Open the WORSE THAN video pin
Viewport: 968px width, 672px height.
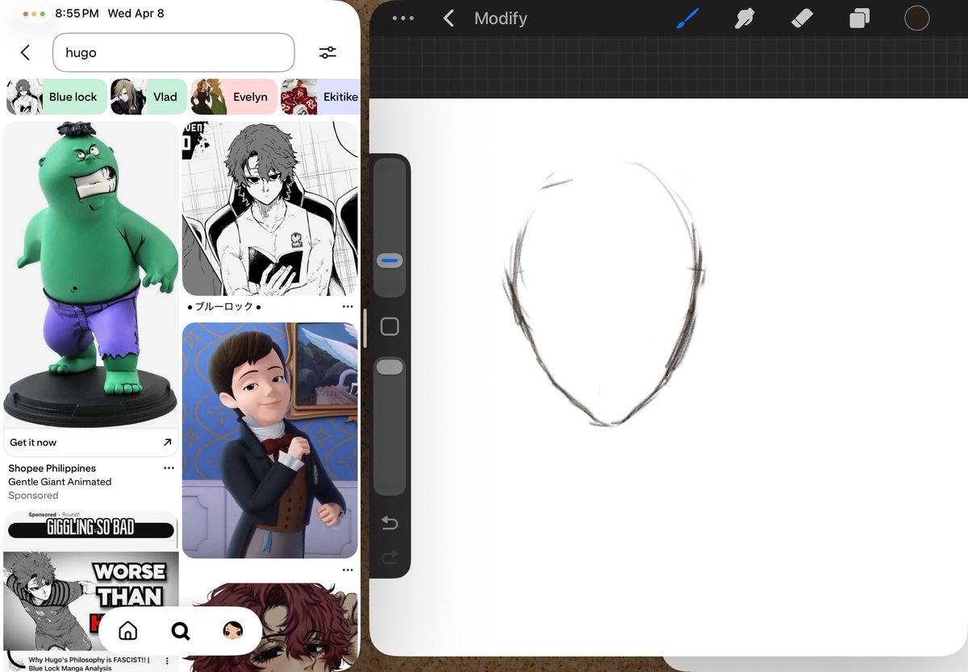point(91,601)
